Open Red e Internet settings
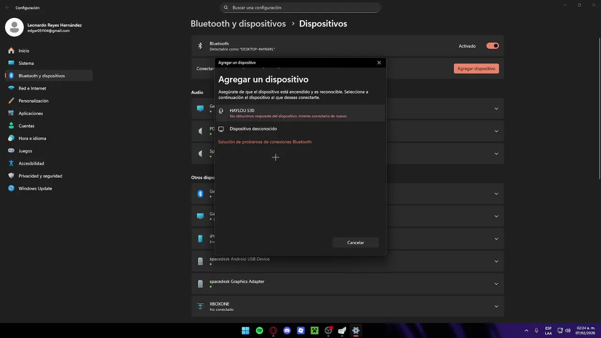Screen dimensions: 601x338 pos(48,88)
